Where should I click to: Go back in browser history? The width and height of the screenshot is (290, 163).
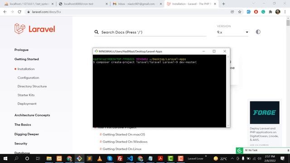point(5,12)
